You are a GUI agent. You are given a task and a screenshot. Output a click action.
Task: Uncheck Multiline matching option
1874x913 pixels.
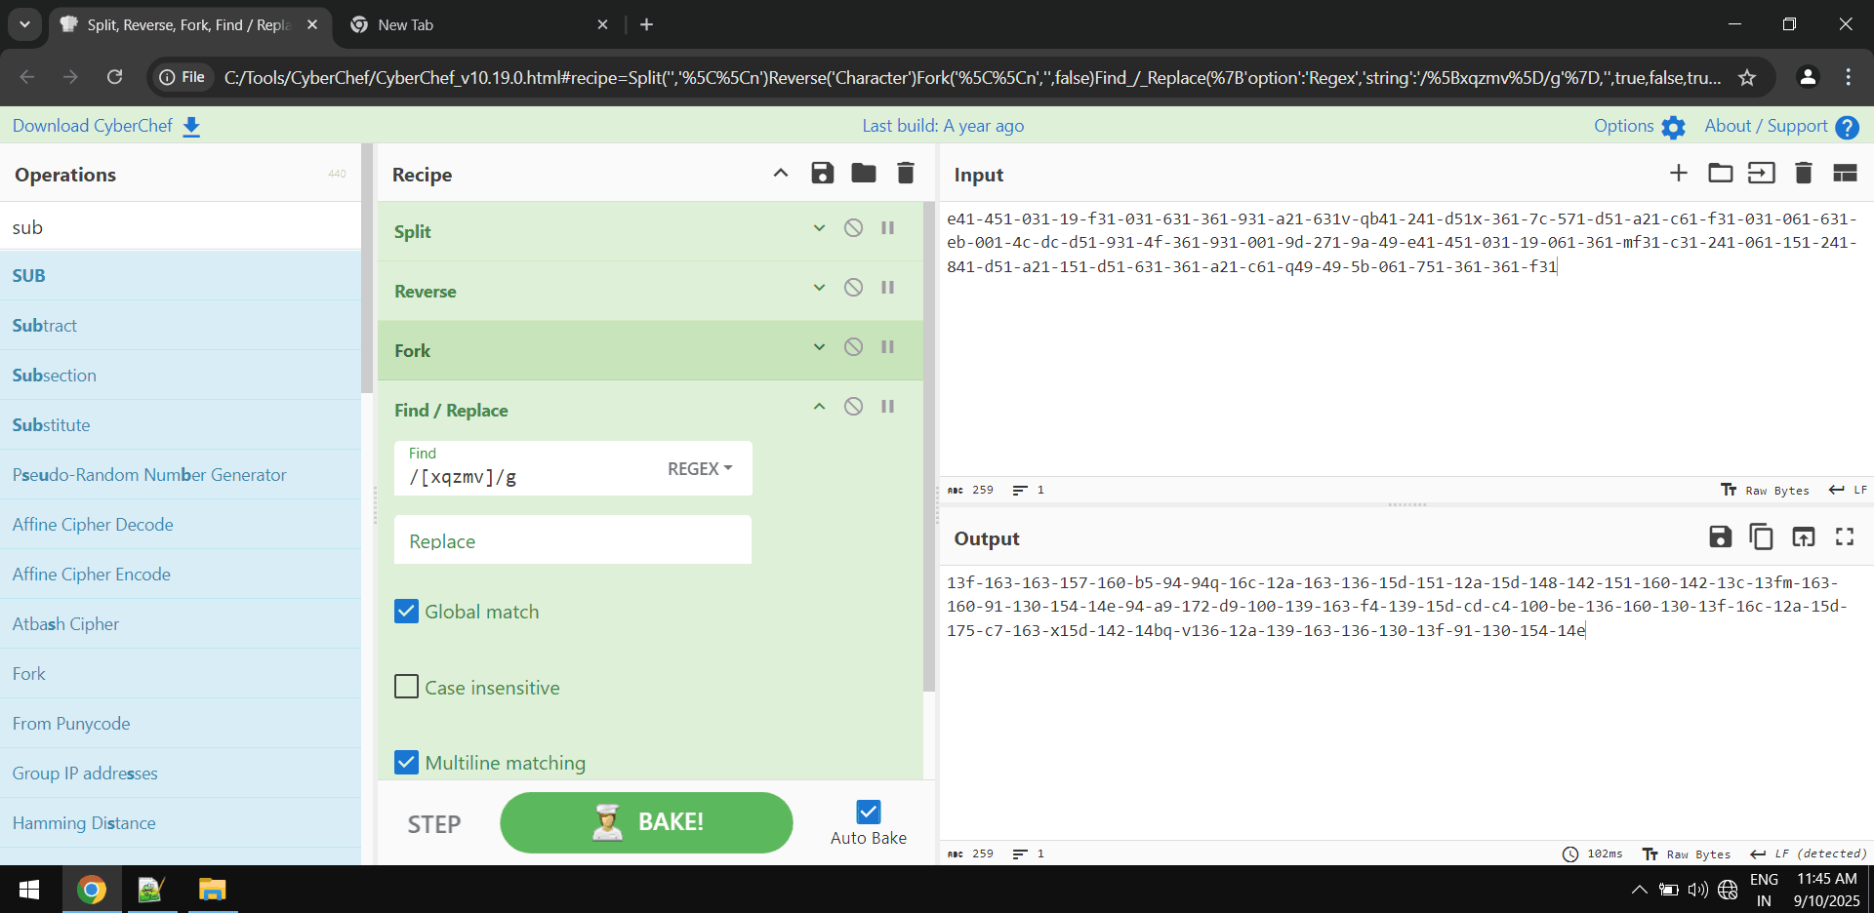tap(407, 763)
